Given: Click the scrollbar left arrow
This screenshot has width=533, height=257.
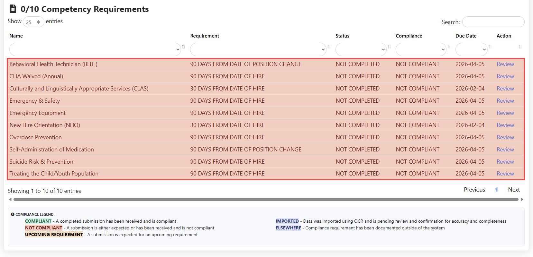Looking at the screenshot, I should click(x=10, y=200).
